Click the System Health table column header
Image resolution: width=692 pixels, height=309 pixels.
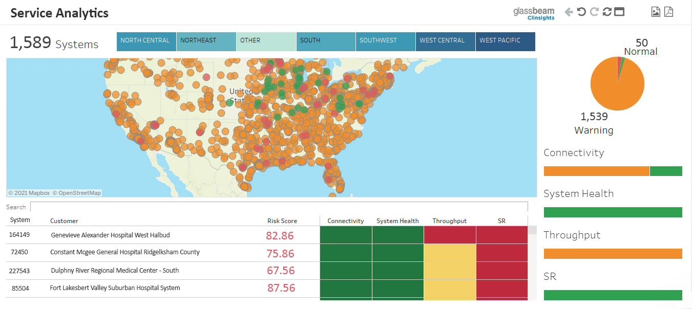pos(397,221)
